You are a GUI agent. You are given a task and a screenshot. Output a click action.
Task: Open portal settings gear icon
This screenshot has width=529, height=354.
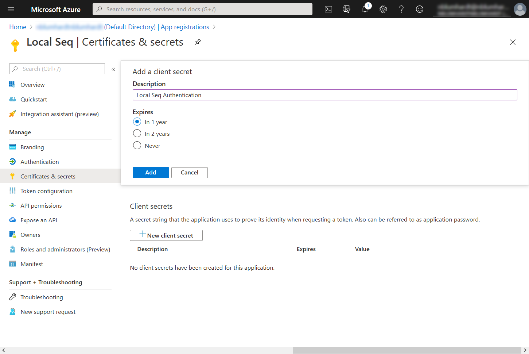point(383,9)
